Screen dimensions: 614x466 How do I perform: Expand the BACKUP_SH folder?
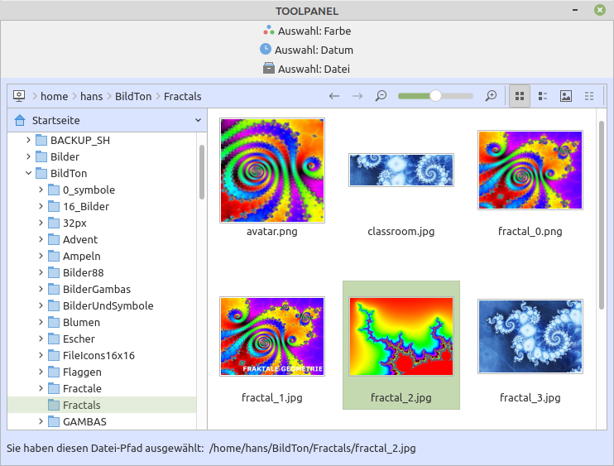point(29,140)
